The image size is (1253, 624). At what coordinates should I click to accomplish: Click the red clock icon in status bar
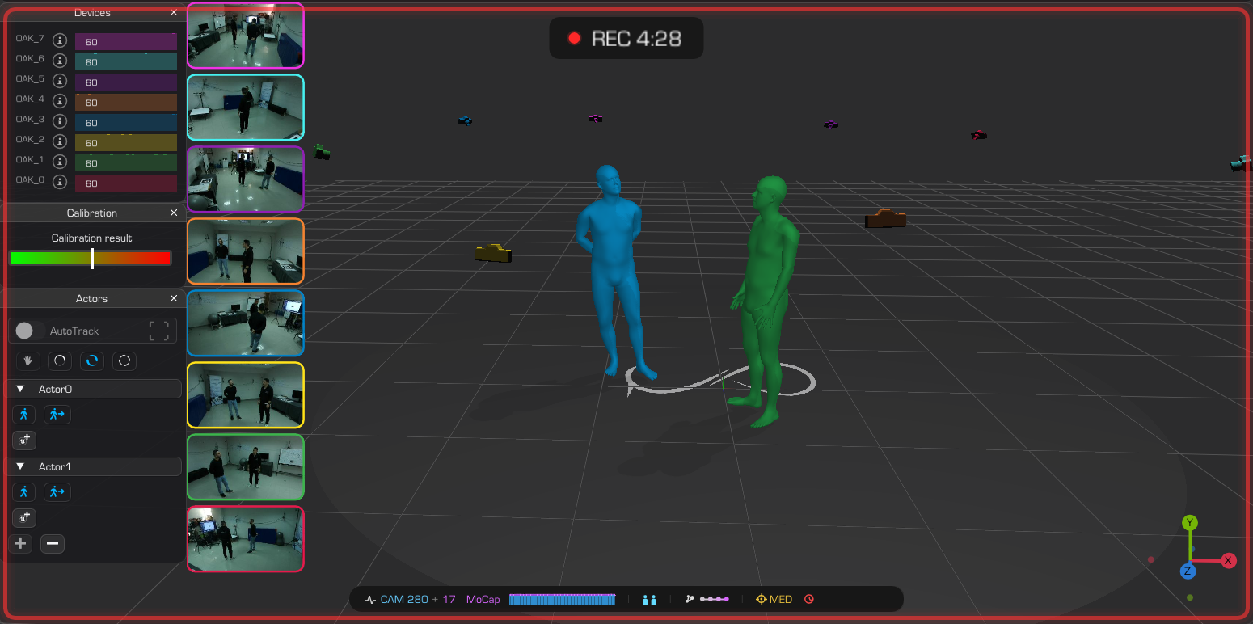[809, 600]
